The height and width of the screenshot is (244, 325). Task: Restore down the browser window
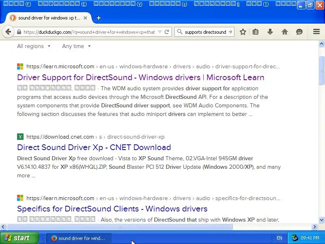click(x=310, y=5)
